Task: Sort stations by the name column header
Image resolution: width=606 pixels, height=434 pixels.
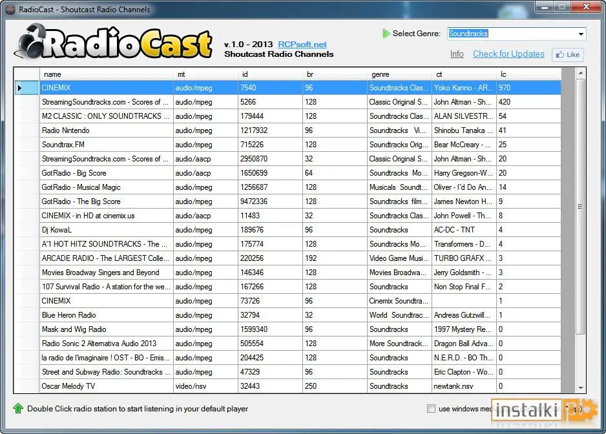Action: click(x=107, y=74)
